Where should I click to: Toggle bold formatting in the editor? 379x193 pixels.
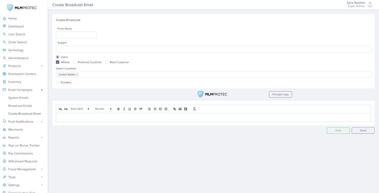coord(118,109)
